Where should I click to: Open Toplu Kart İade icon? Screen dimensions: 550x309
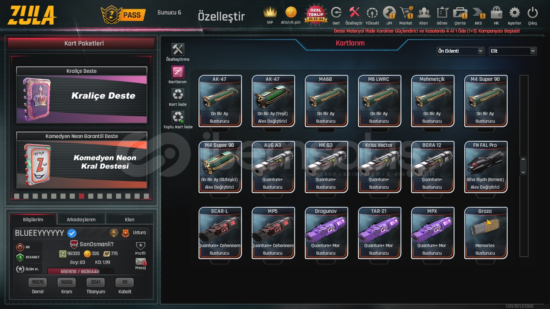click(178, 117)
